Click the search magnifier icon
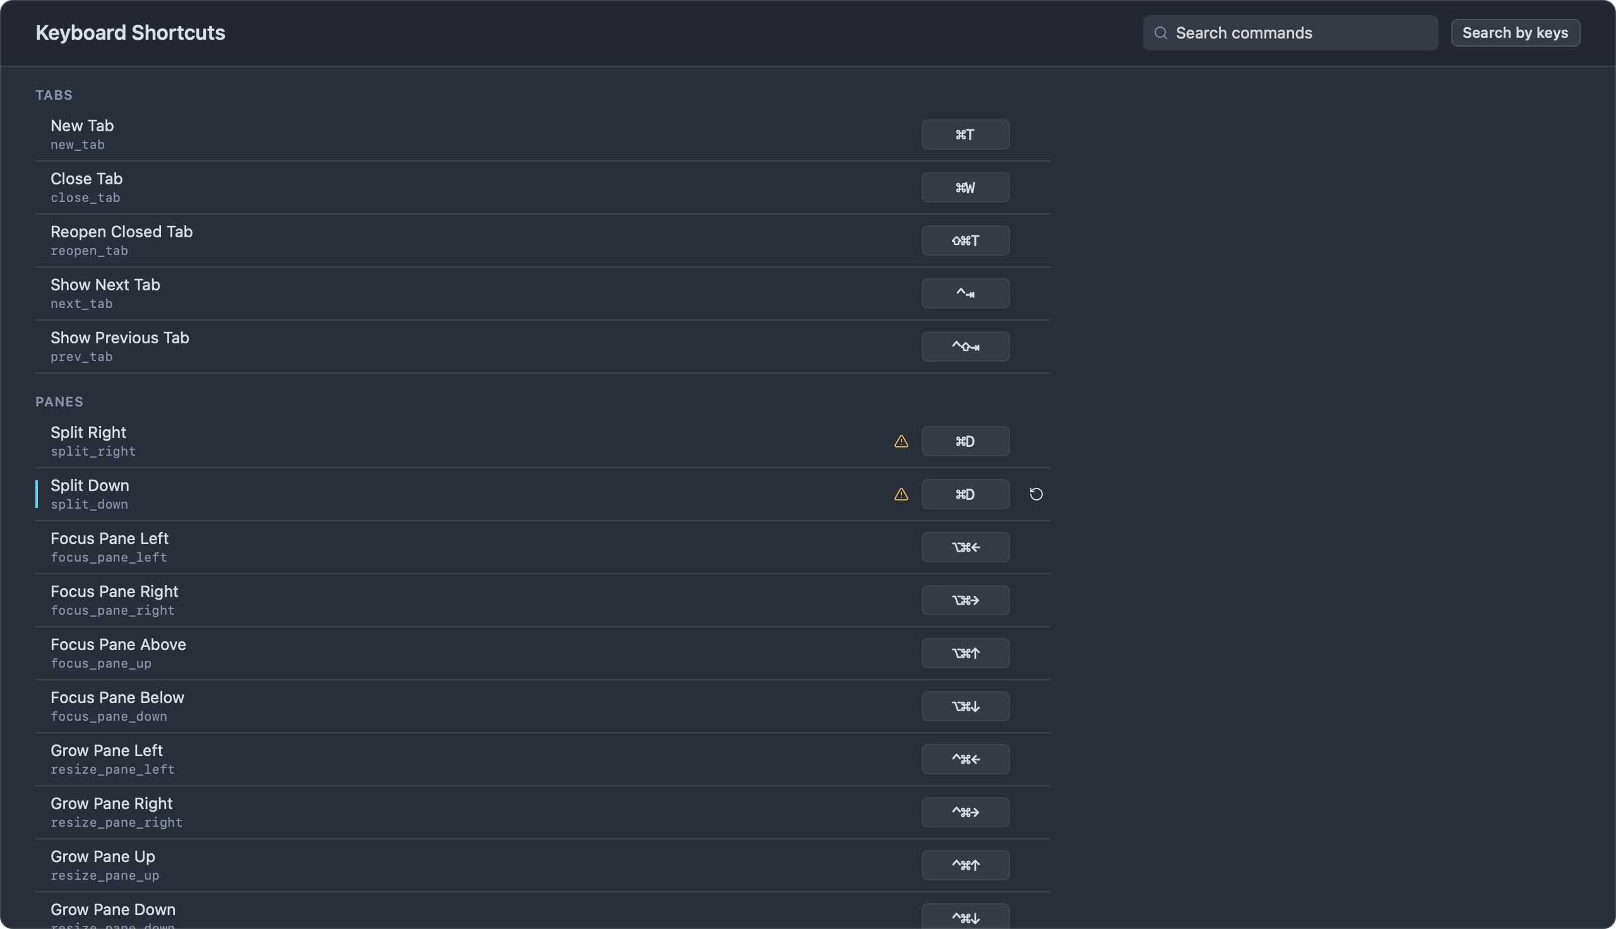This screenshot has height=929, width=1616. pyautogui.click(x=1160, y=33)
